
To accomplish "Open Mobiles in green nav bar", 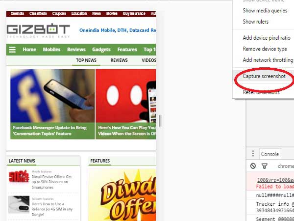I will (51, 50).
